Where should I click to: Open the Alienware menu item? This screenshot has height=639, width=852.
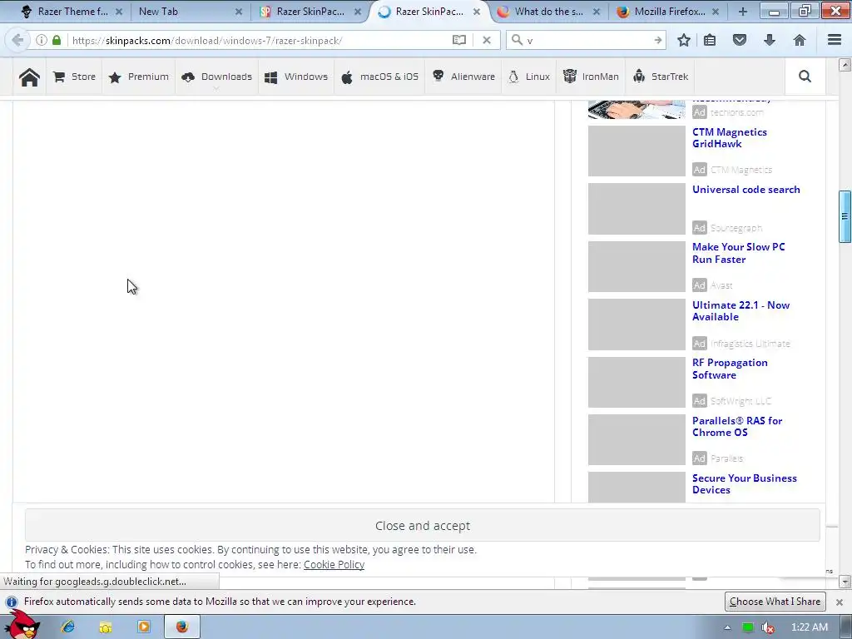tap(463, 77)
